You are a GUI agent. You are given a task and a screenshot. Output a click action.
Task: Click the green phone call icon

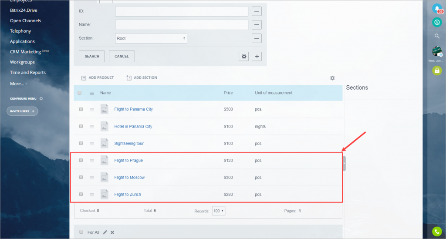437,232
